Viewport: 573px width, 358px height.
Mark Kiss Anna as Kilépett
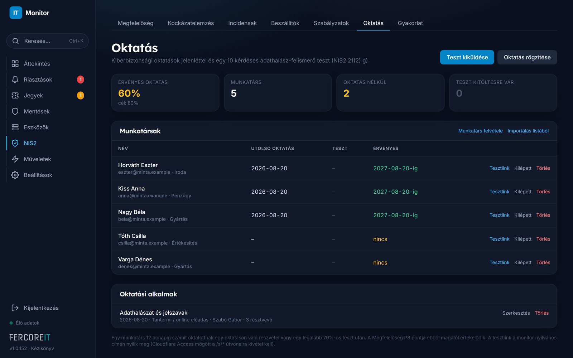tap(523, 192)
